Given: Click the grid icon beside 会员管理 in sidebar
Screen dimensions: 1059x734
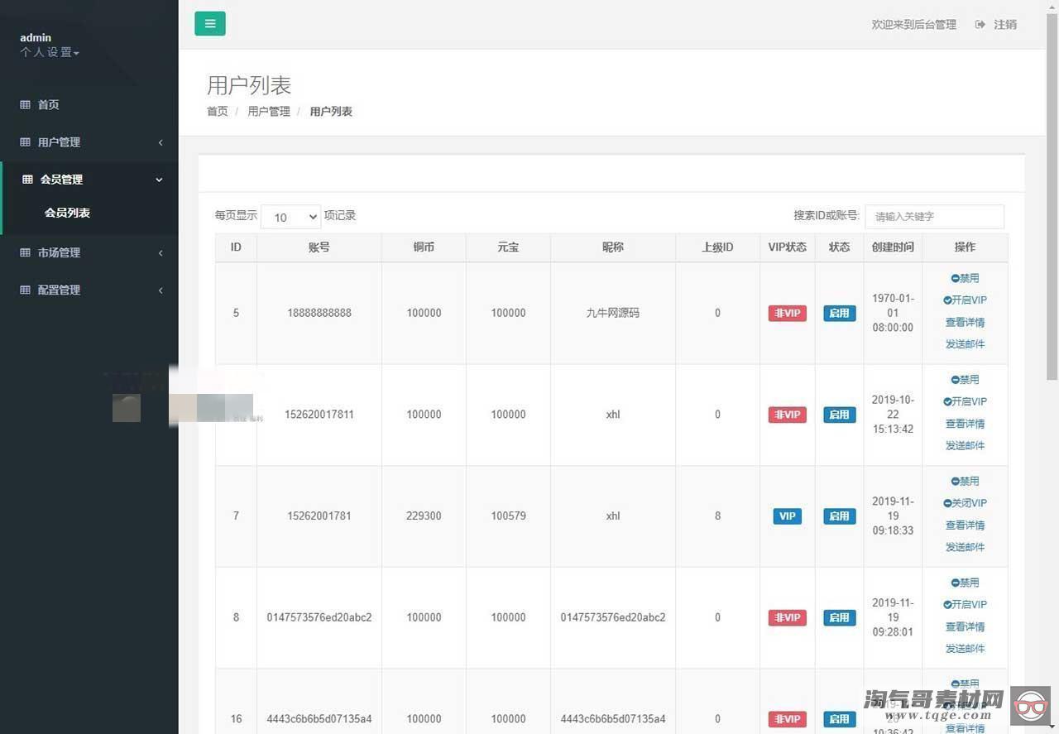Looking at the screenshot, I should tap(27, 180).
